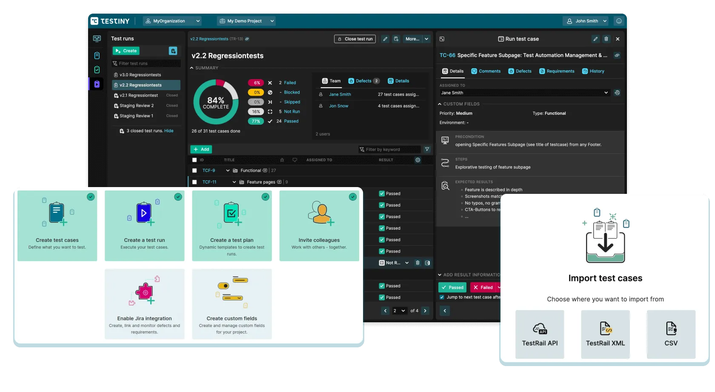Tick the checkbox for TCF-9 Functional row
The width and height of the screenshot is (715, 392).
(194, 170)
